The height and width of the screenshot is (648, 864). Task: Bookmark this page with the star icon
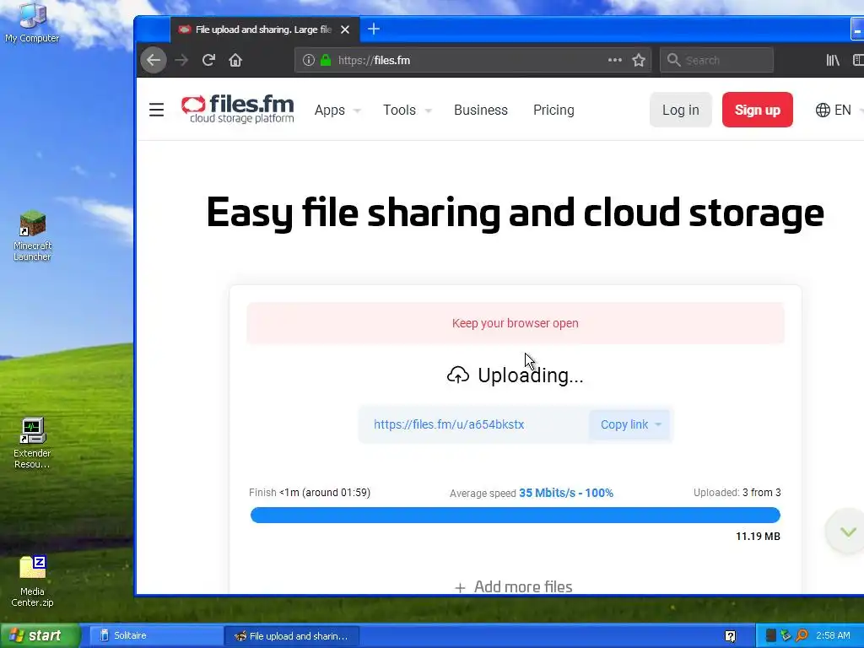point(639,60)
